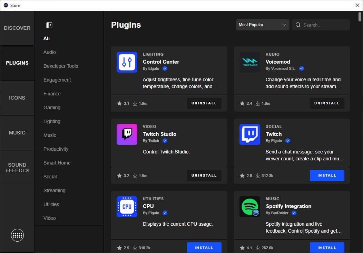Open the Voicemod plugin title
363x253 pixels.
278,62
